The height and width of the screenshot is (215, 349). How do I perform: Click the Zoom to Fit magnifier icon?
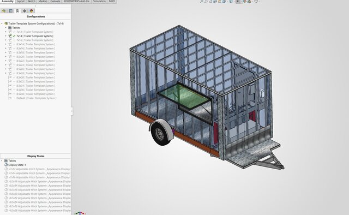(201, 2)
